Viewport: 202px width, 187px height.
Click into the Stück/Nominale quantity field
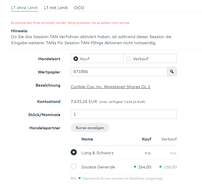tap(123, 114)
